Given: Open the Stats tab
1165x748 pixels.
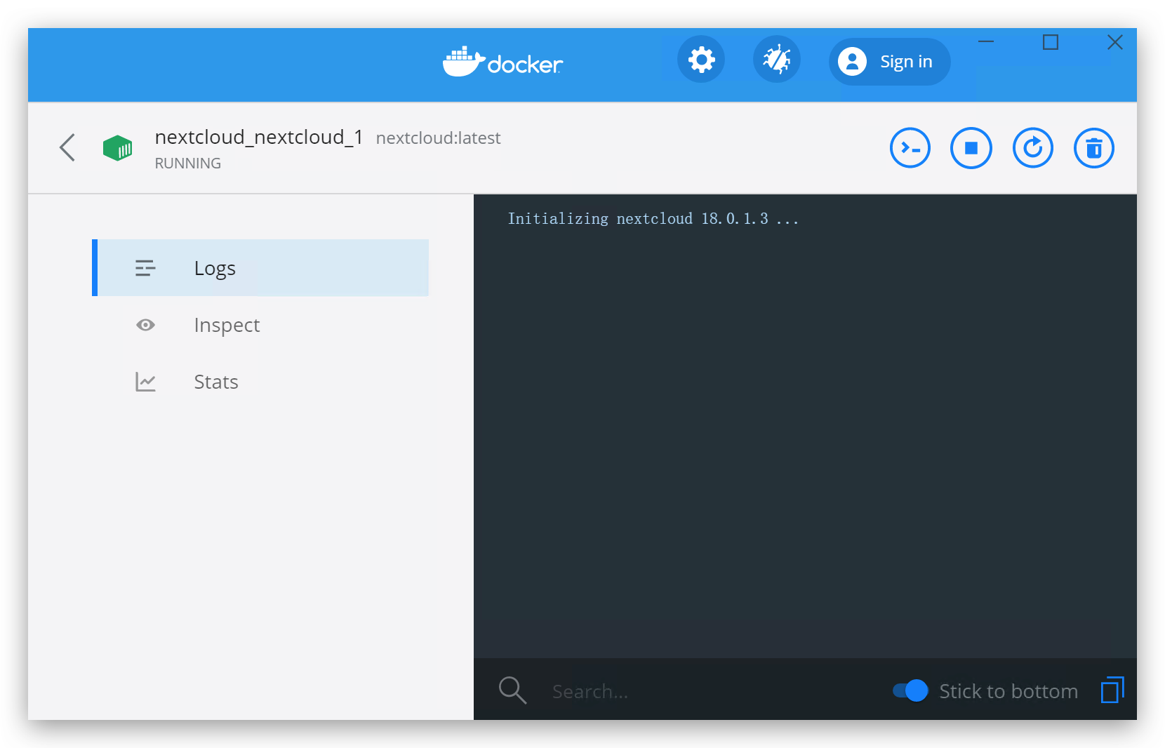Looking at the screenshot, I should (260, 382).
